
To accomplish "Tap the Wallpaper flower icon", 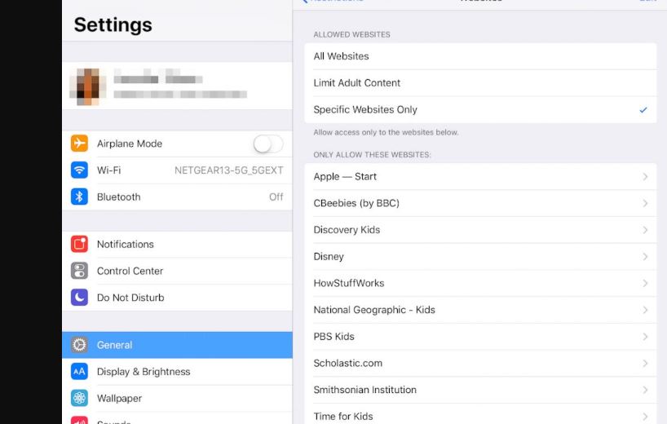I will (x=80, y=398).
